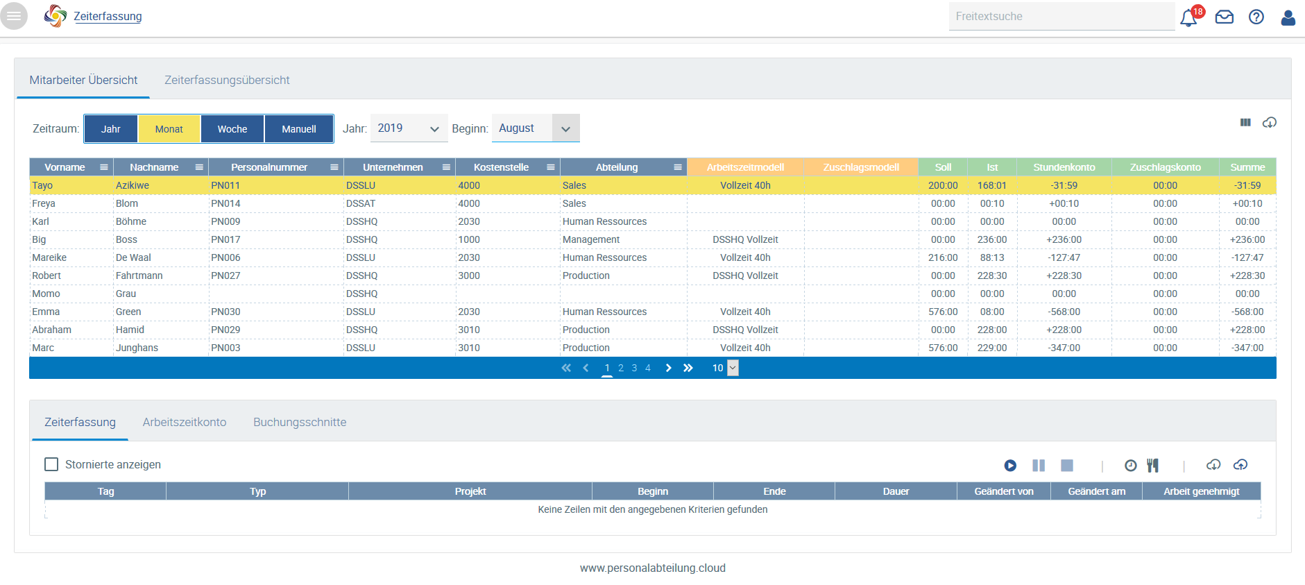The image size is (1305, 585).
Task: Go to next page of employee table
Action: click(668, 368)
